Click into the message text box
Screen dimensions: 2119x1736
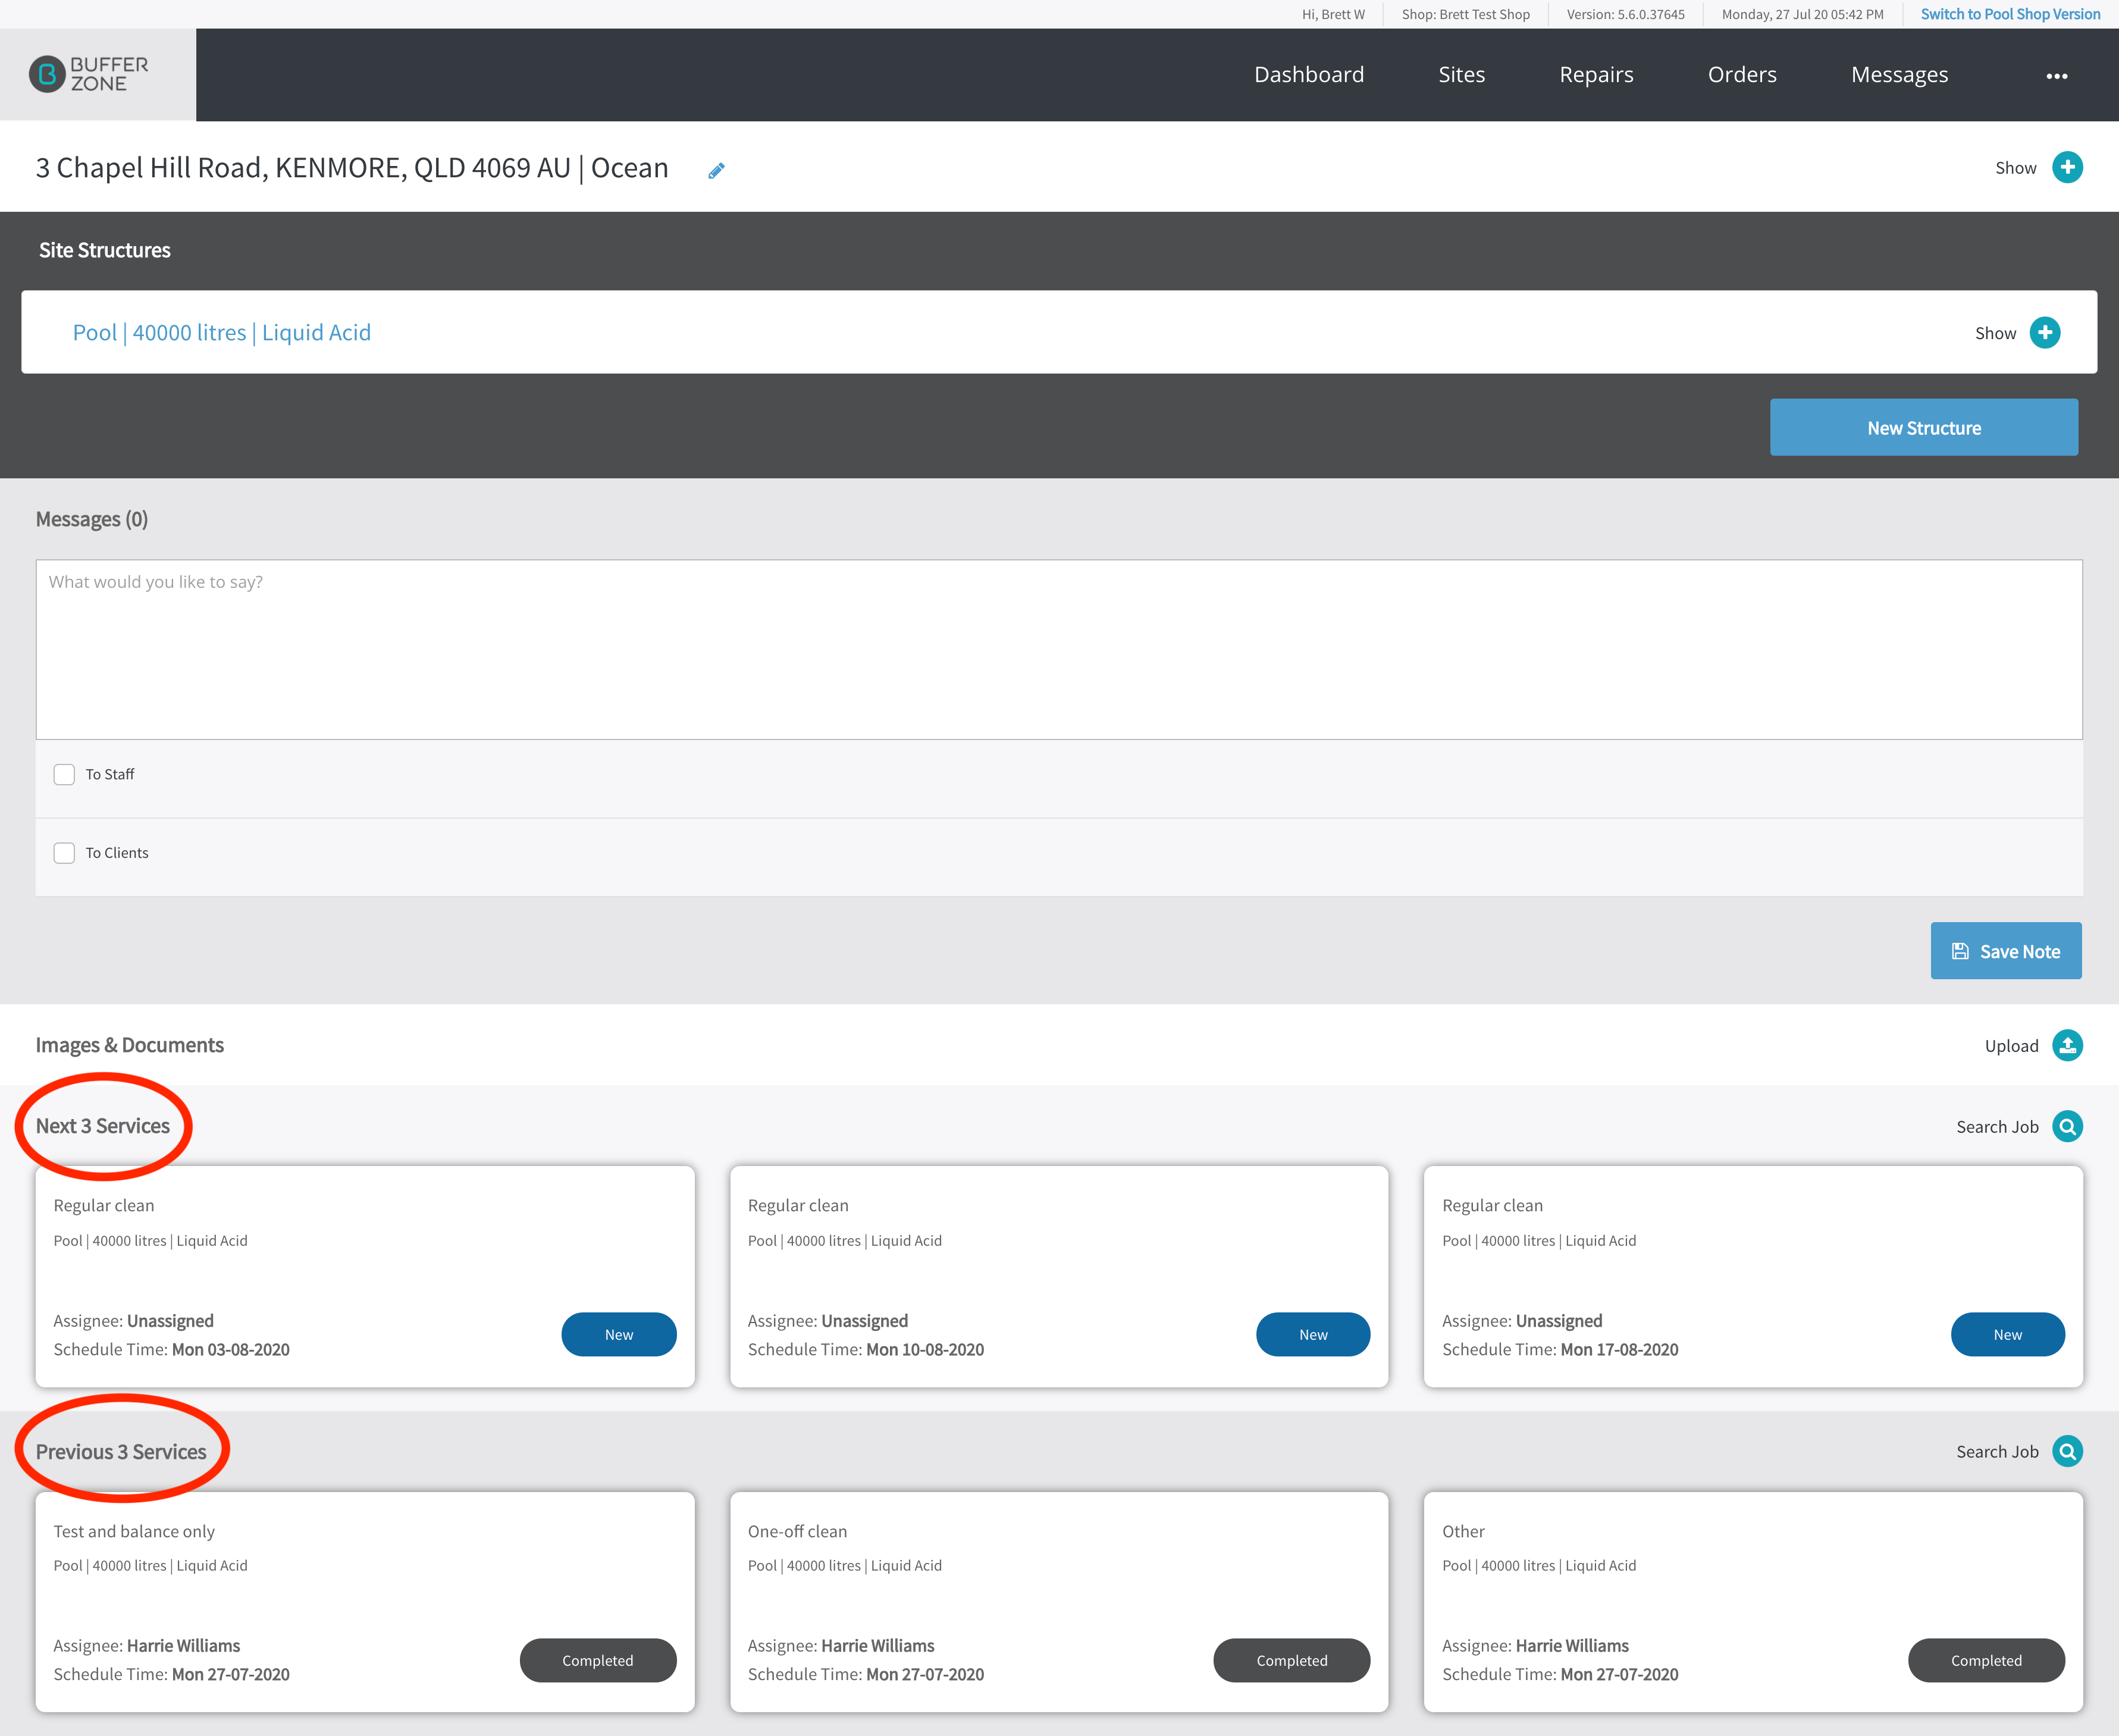point(1059,649)
